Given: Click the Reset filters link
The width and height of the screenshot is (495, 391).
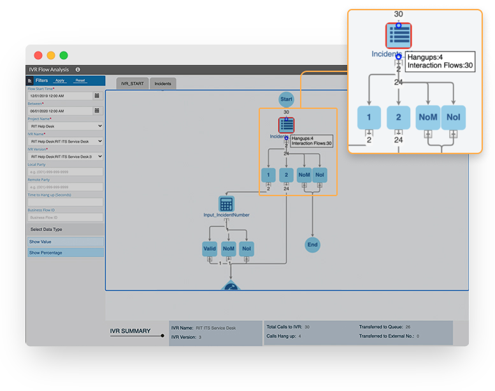Looking at the screenshot, I should pos(80,81).
